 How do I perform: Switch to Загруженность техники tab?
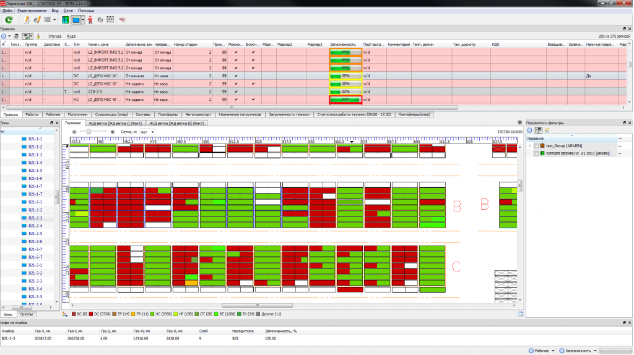pyautogui.click(x=289, y=114)
